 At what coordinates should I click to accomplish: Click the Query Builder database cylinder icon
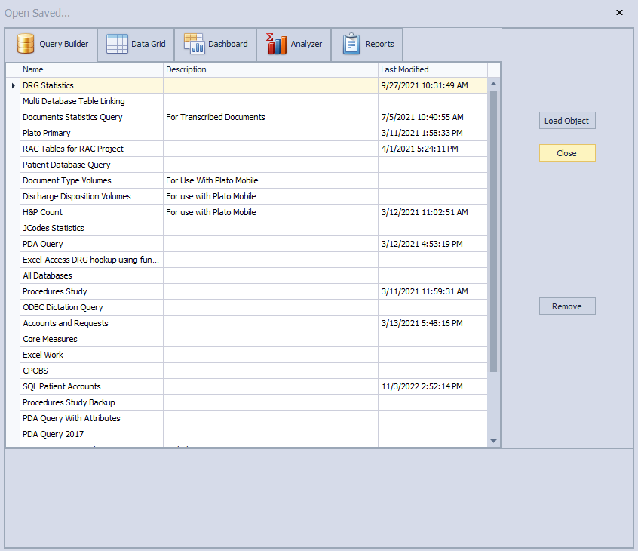pos(26,44)
